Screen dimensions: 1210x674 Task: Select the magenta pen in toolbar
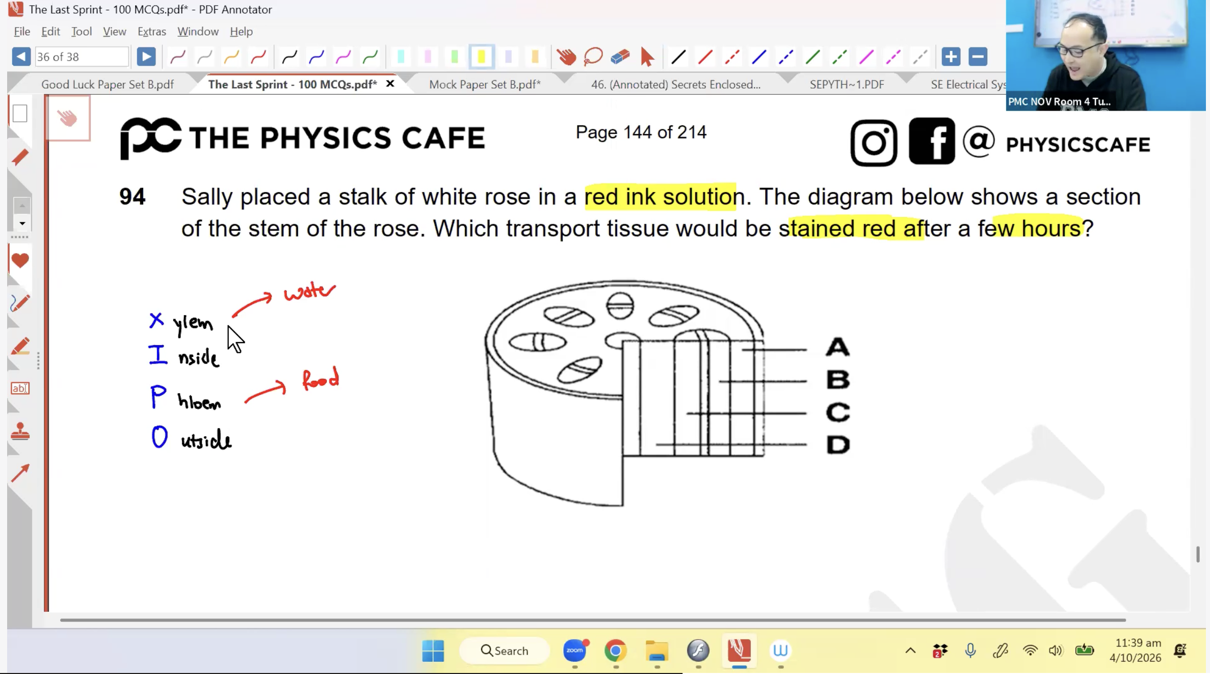point(343,57)
